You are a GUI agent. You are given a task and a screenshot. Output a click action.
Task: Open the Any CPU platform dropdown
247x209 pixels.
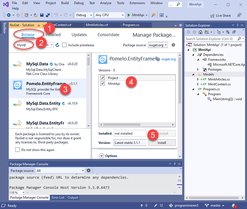110,15
